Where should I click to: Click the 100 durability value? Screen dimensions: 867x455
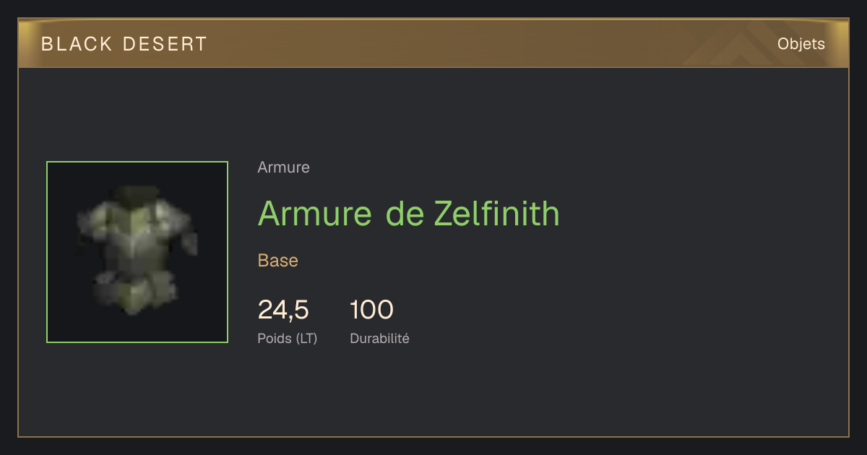(371, 310)
